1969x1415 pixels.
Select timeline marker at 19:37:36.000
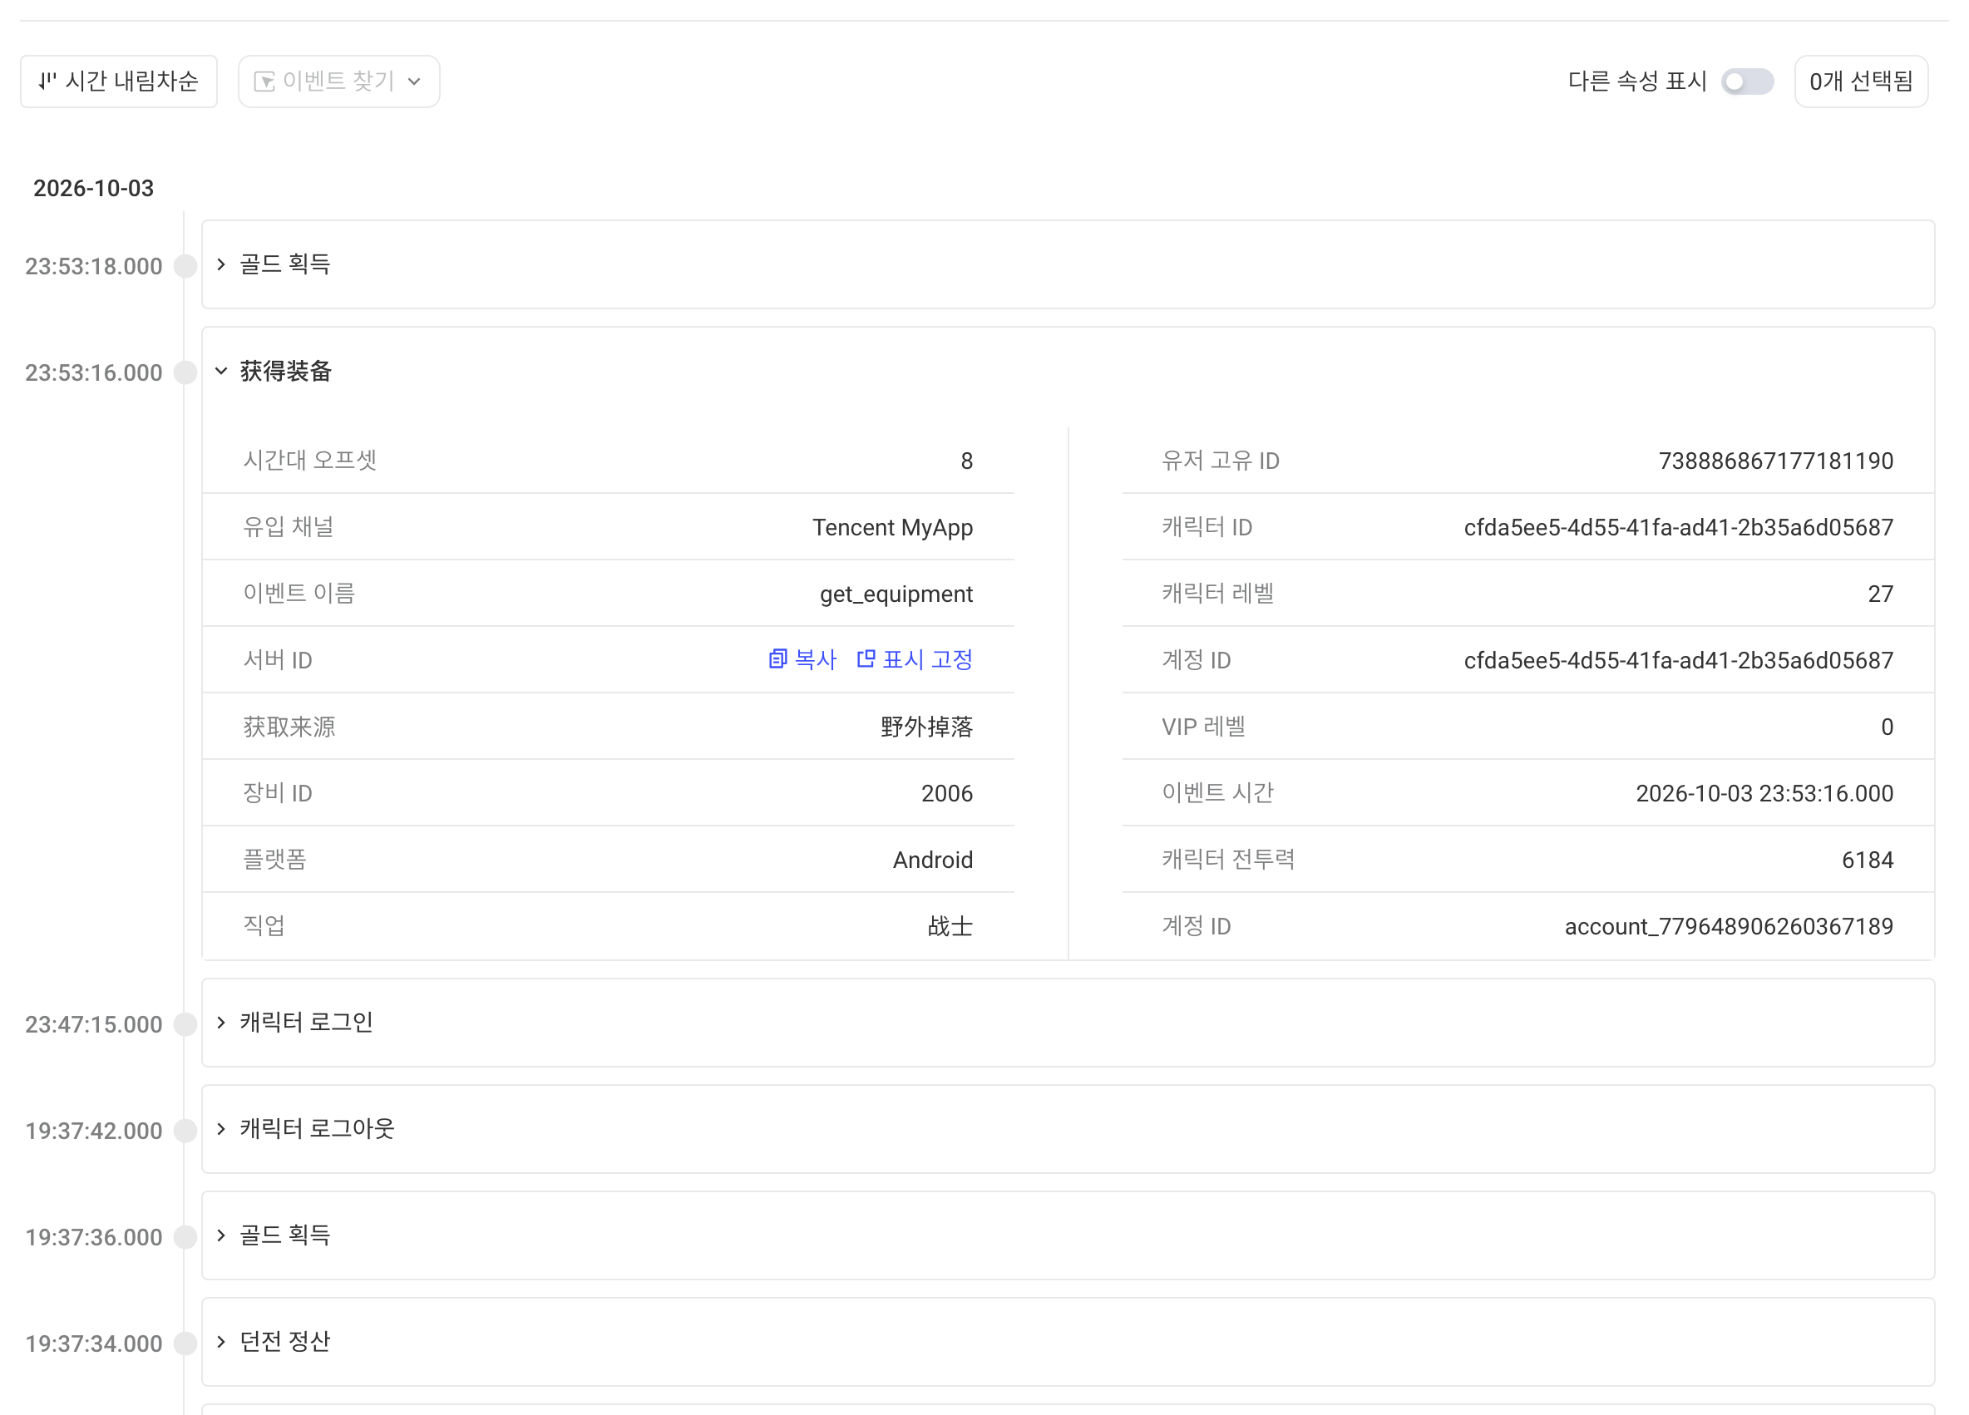click(x=185, y=1237)
